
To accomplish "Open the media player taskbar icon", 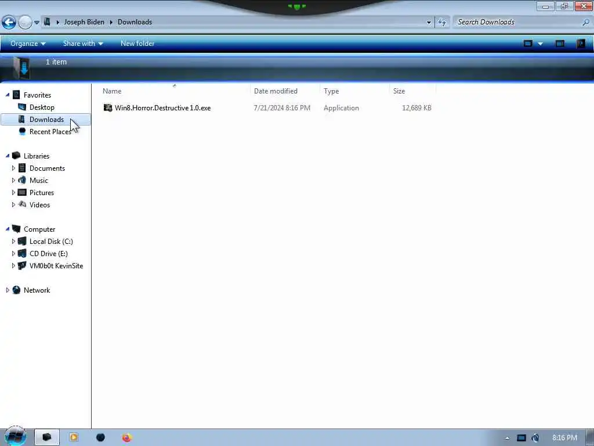I will pos(74,437).
